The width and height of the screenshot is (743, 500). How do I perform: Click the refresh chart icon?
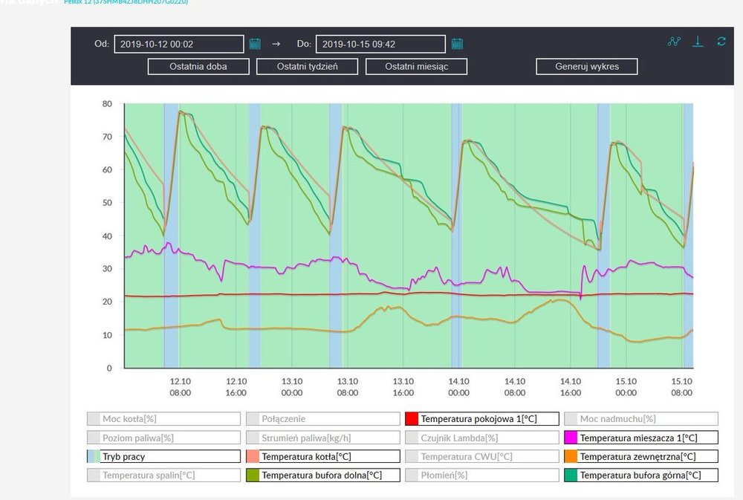tap(721, 42)
